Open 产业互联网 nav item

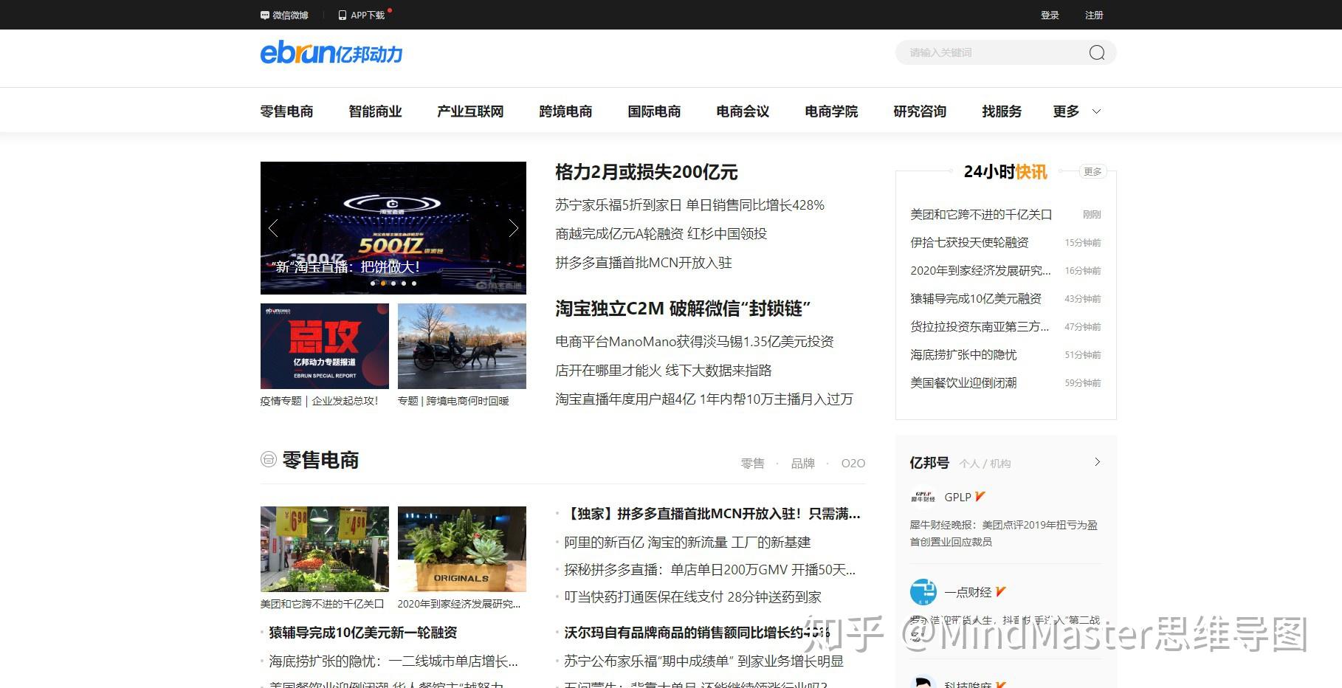(470, 111)
